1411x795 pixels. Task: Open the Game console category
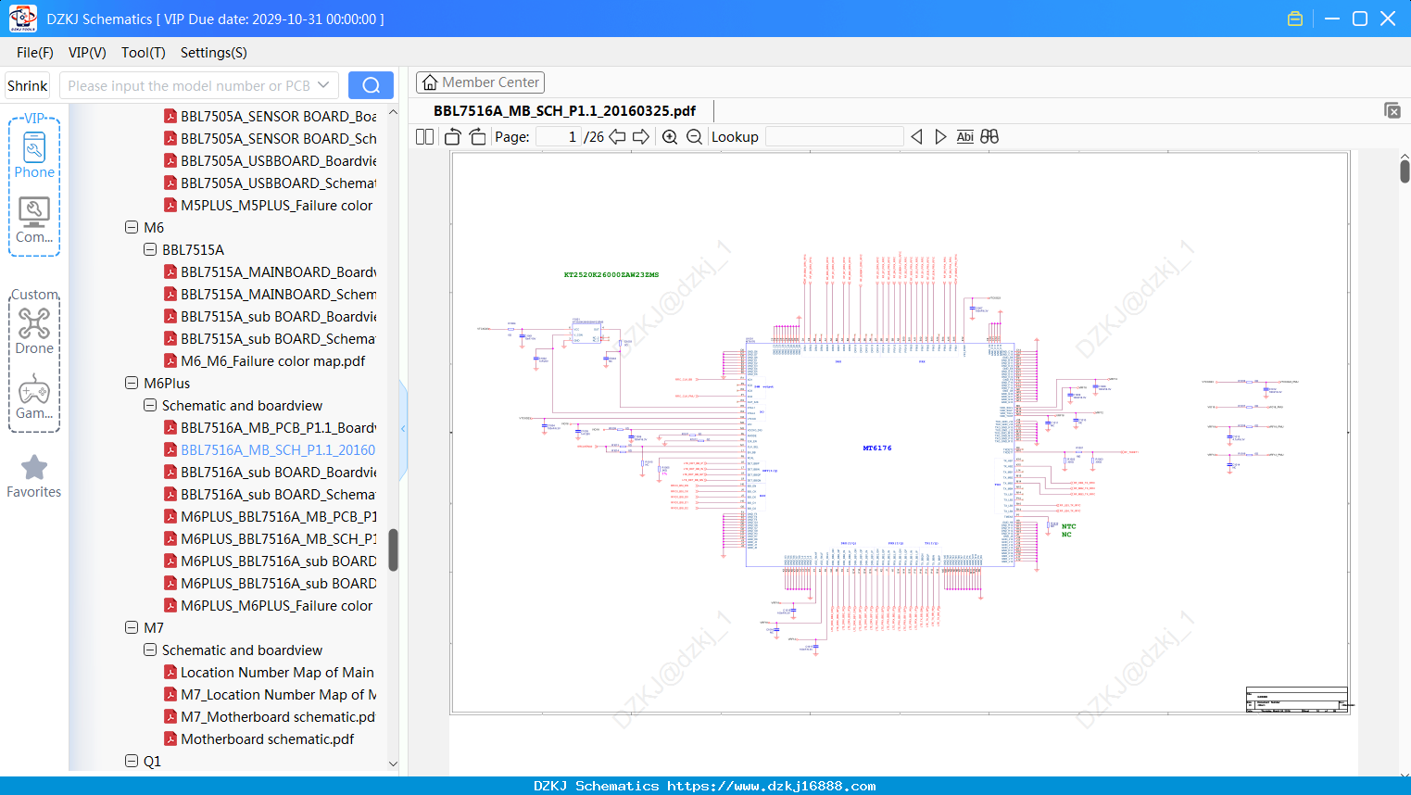34,397
